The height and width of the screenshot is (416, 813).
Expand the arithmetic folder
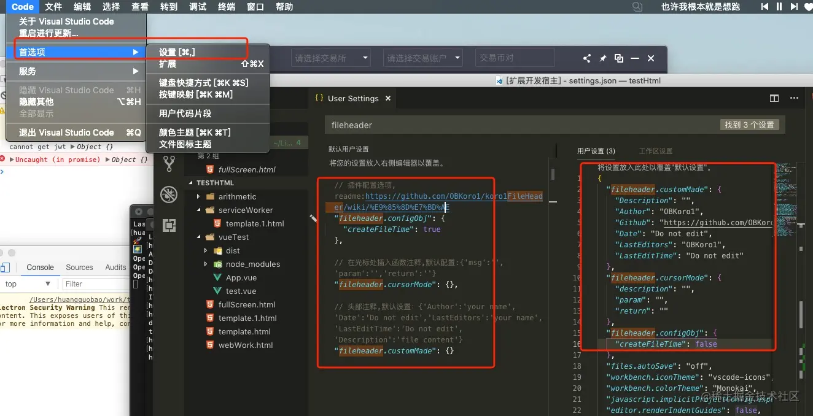(198, 197)
